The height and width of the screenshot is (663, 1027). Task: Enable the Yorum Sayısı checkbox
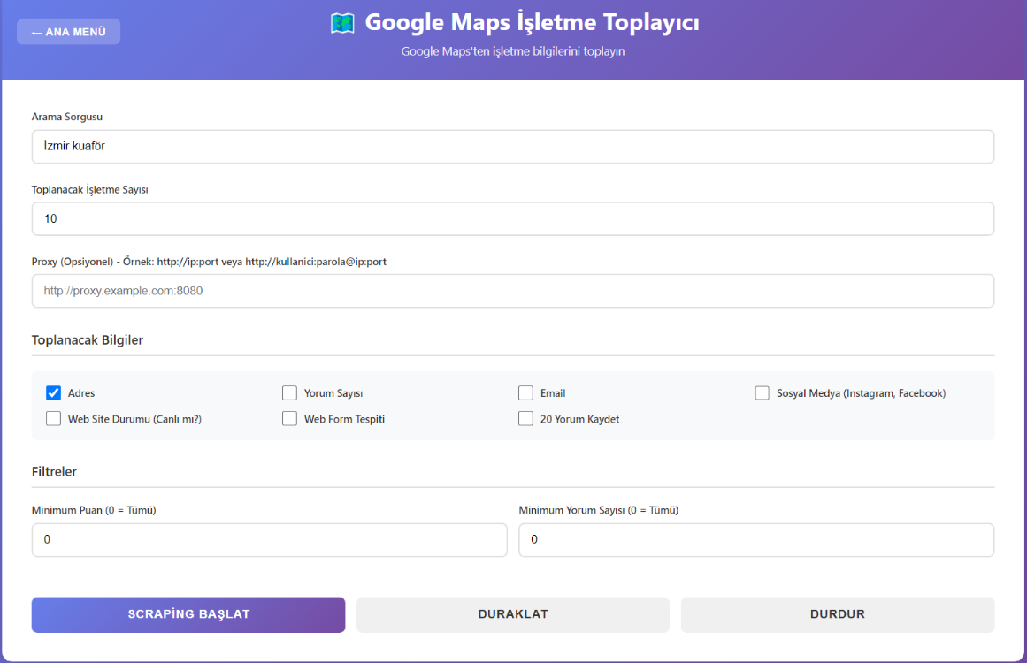point(289,392)
